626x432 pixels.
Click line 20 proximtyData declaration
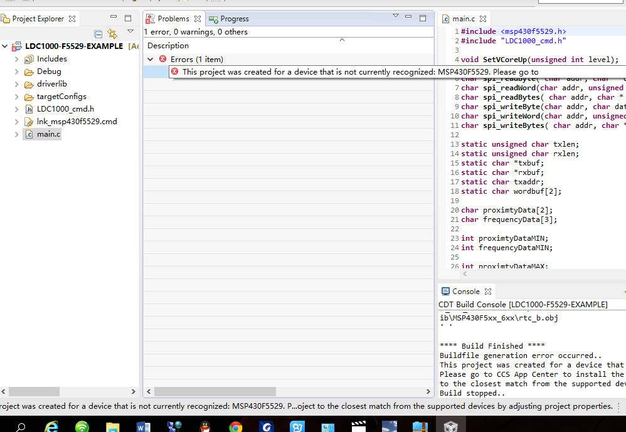pyautogui.click(x=507, y=210)
